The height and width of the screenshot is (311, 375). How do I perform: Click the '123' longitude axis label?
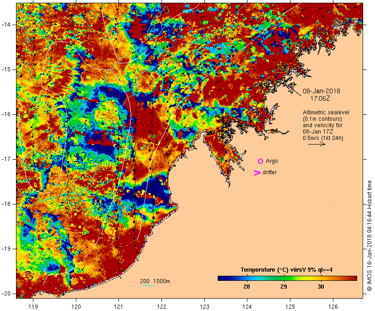[x=204, y=307]
